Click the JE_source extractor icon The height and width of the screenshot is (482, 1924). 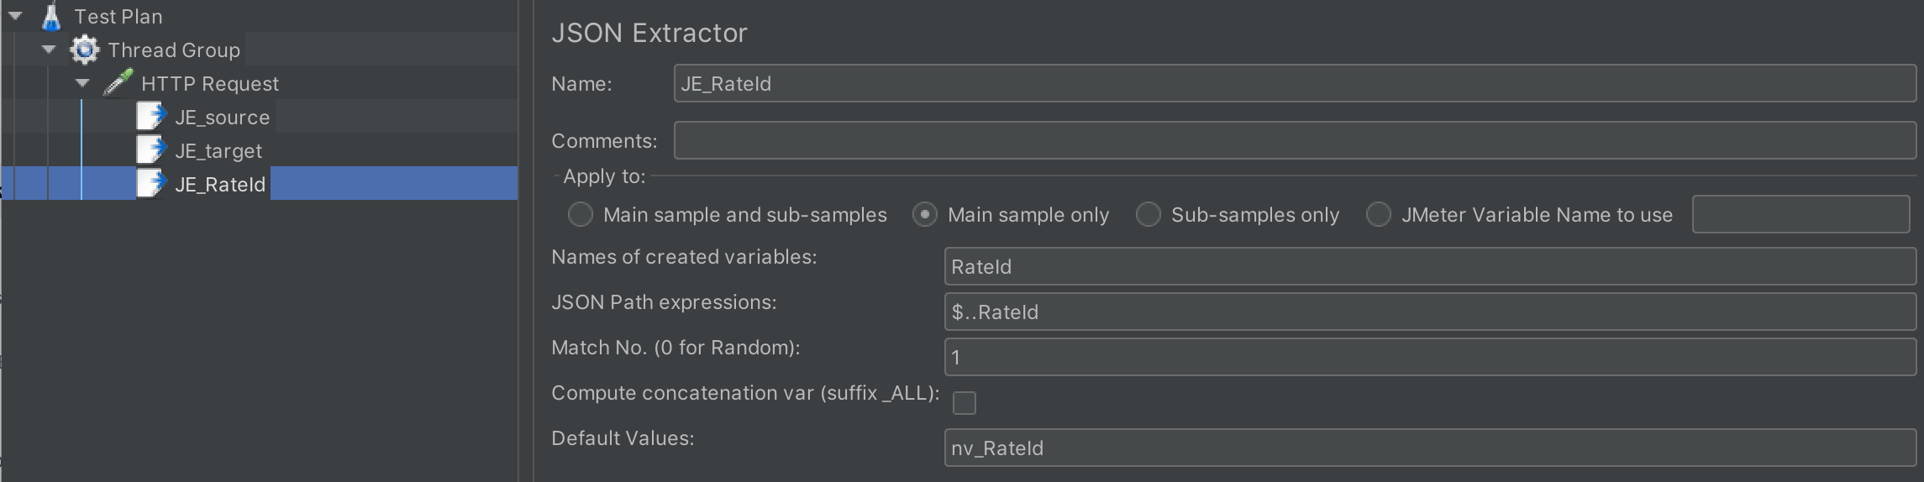150,117
